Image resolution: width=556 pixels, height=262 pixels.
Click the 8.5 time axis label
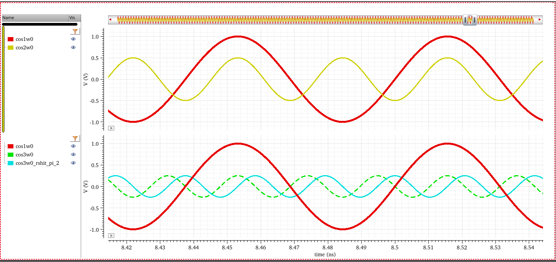395,248
